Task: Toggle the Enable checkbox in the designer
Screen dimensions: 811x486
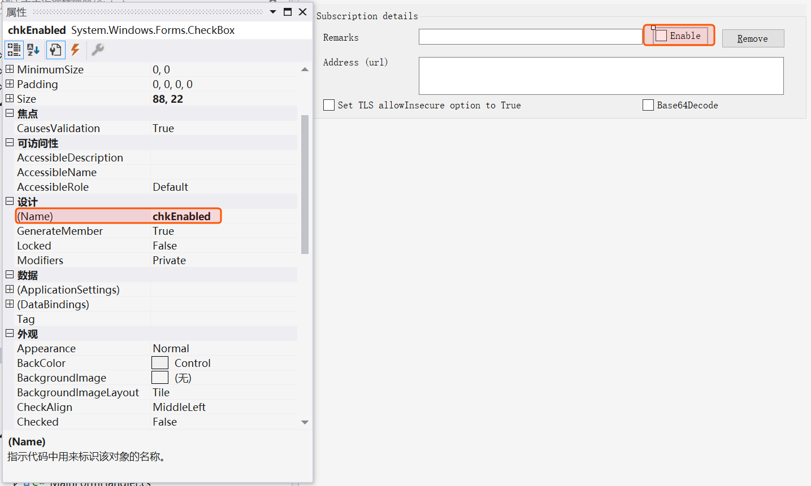Action: coord(661,36)
